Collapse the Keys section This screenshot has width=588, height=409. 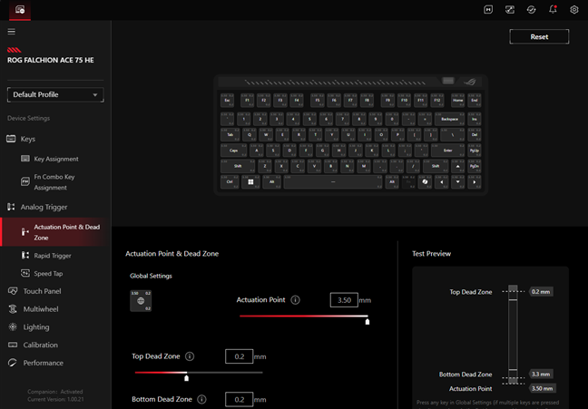point(28,139)
